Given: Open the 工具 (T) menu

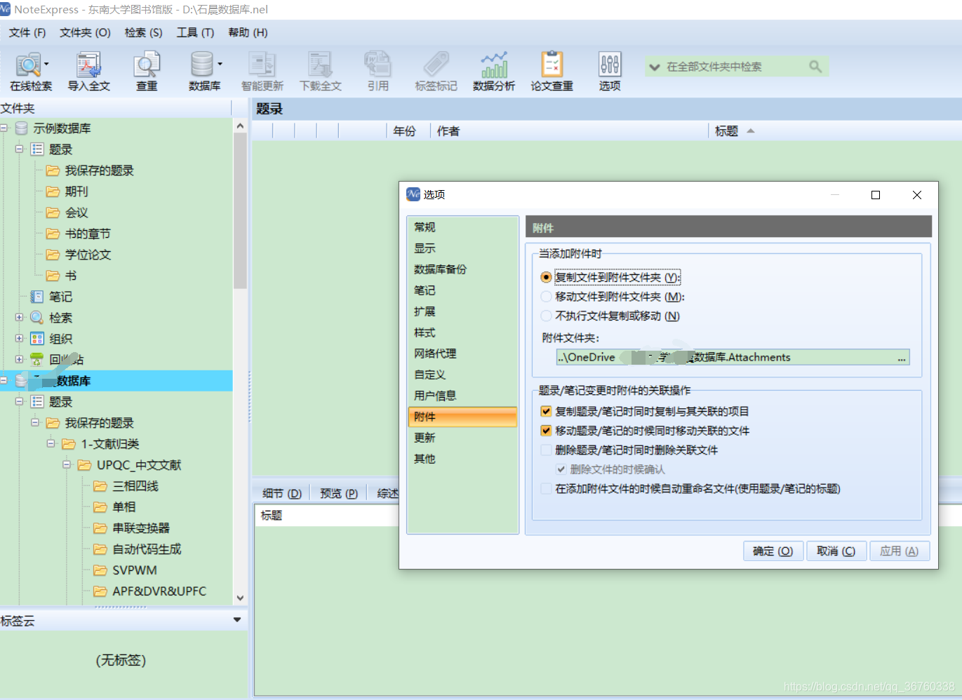Looking at the screenshot, I should (x=195, y=32).
